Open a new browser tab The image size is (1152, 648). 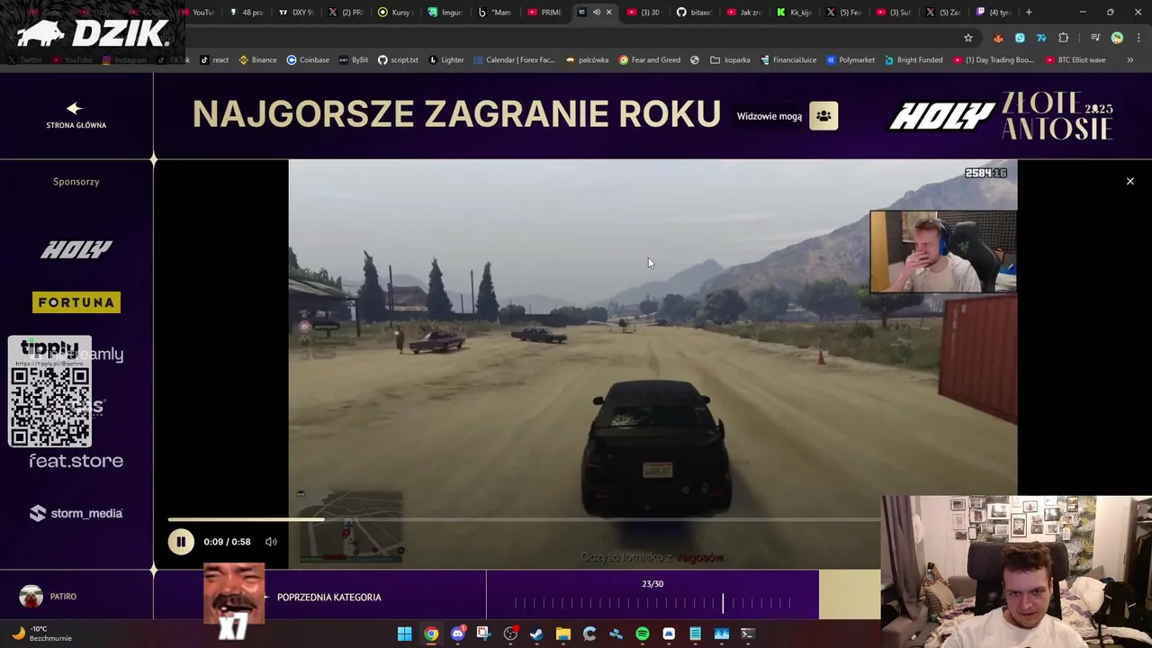(1029, 13)
